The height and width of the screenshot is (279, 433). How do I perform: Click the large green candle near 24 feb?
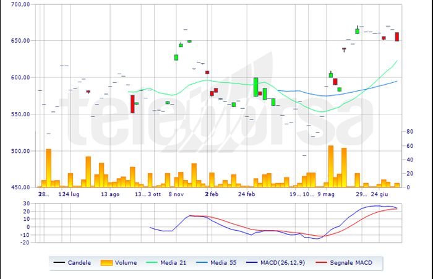pyautogui.click(x=256, y=87)
